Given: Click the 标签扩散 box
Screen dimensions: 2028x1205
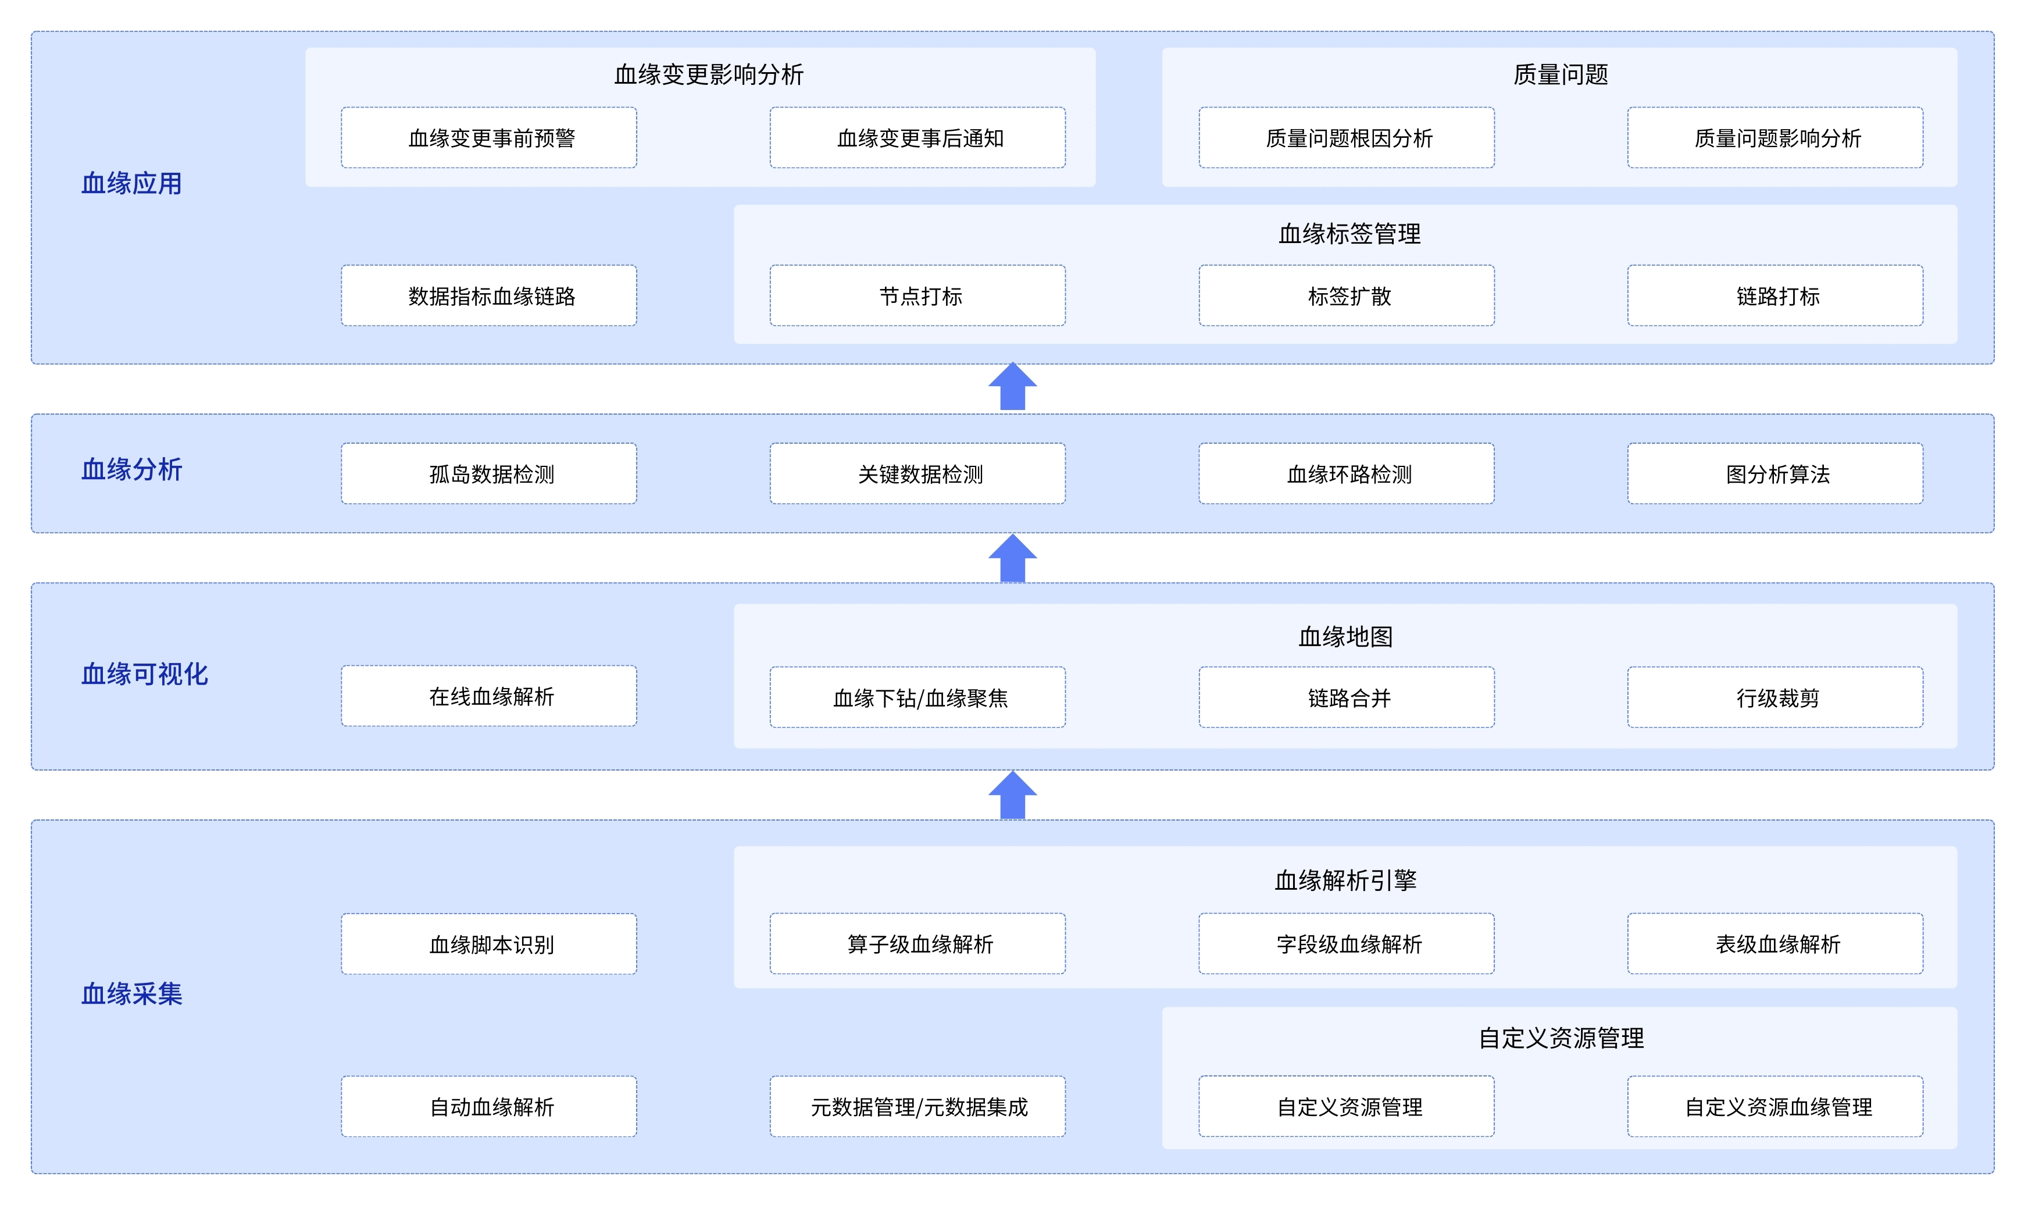Looking at the screenshot, I should 1347,295.
